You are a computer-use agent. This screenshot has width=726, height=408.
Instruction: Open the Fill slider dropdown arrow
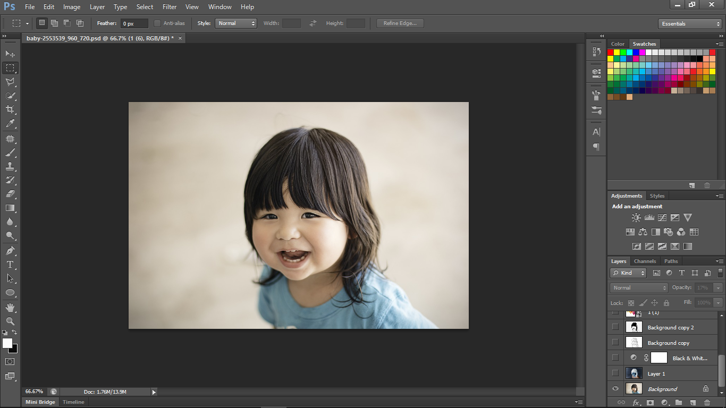pos(718,302)
